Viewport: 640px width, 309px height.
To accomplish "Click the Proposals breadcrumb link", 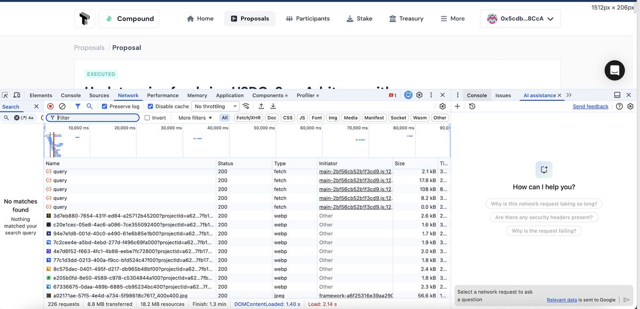I will [89, 47].
